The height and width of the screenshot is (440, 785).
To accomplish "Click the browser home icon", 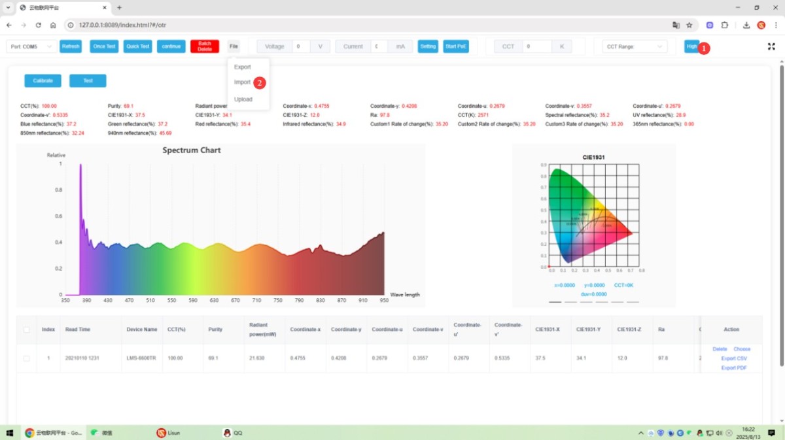I will [53, 25].
